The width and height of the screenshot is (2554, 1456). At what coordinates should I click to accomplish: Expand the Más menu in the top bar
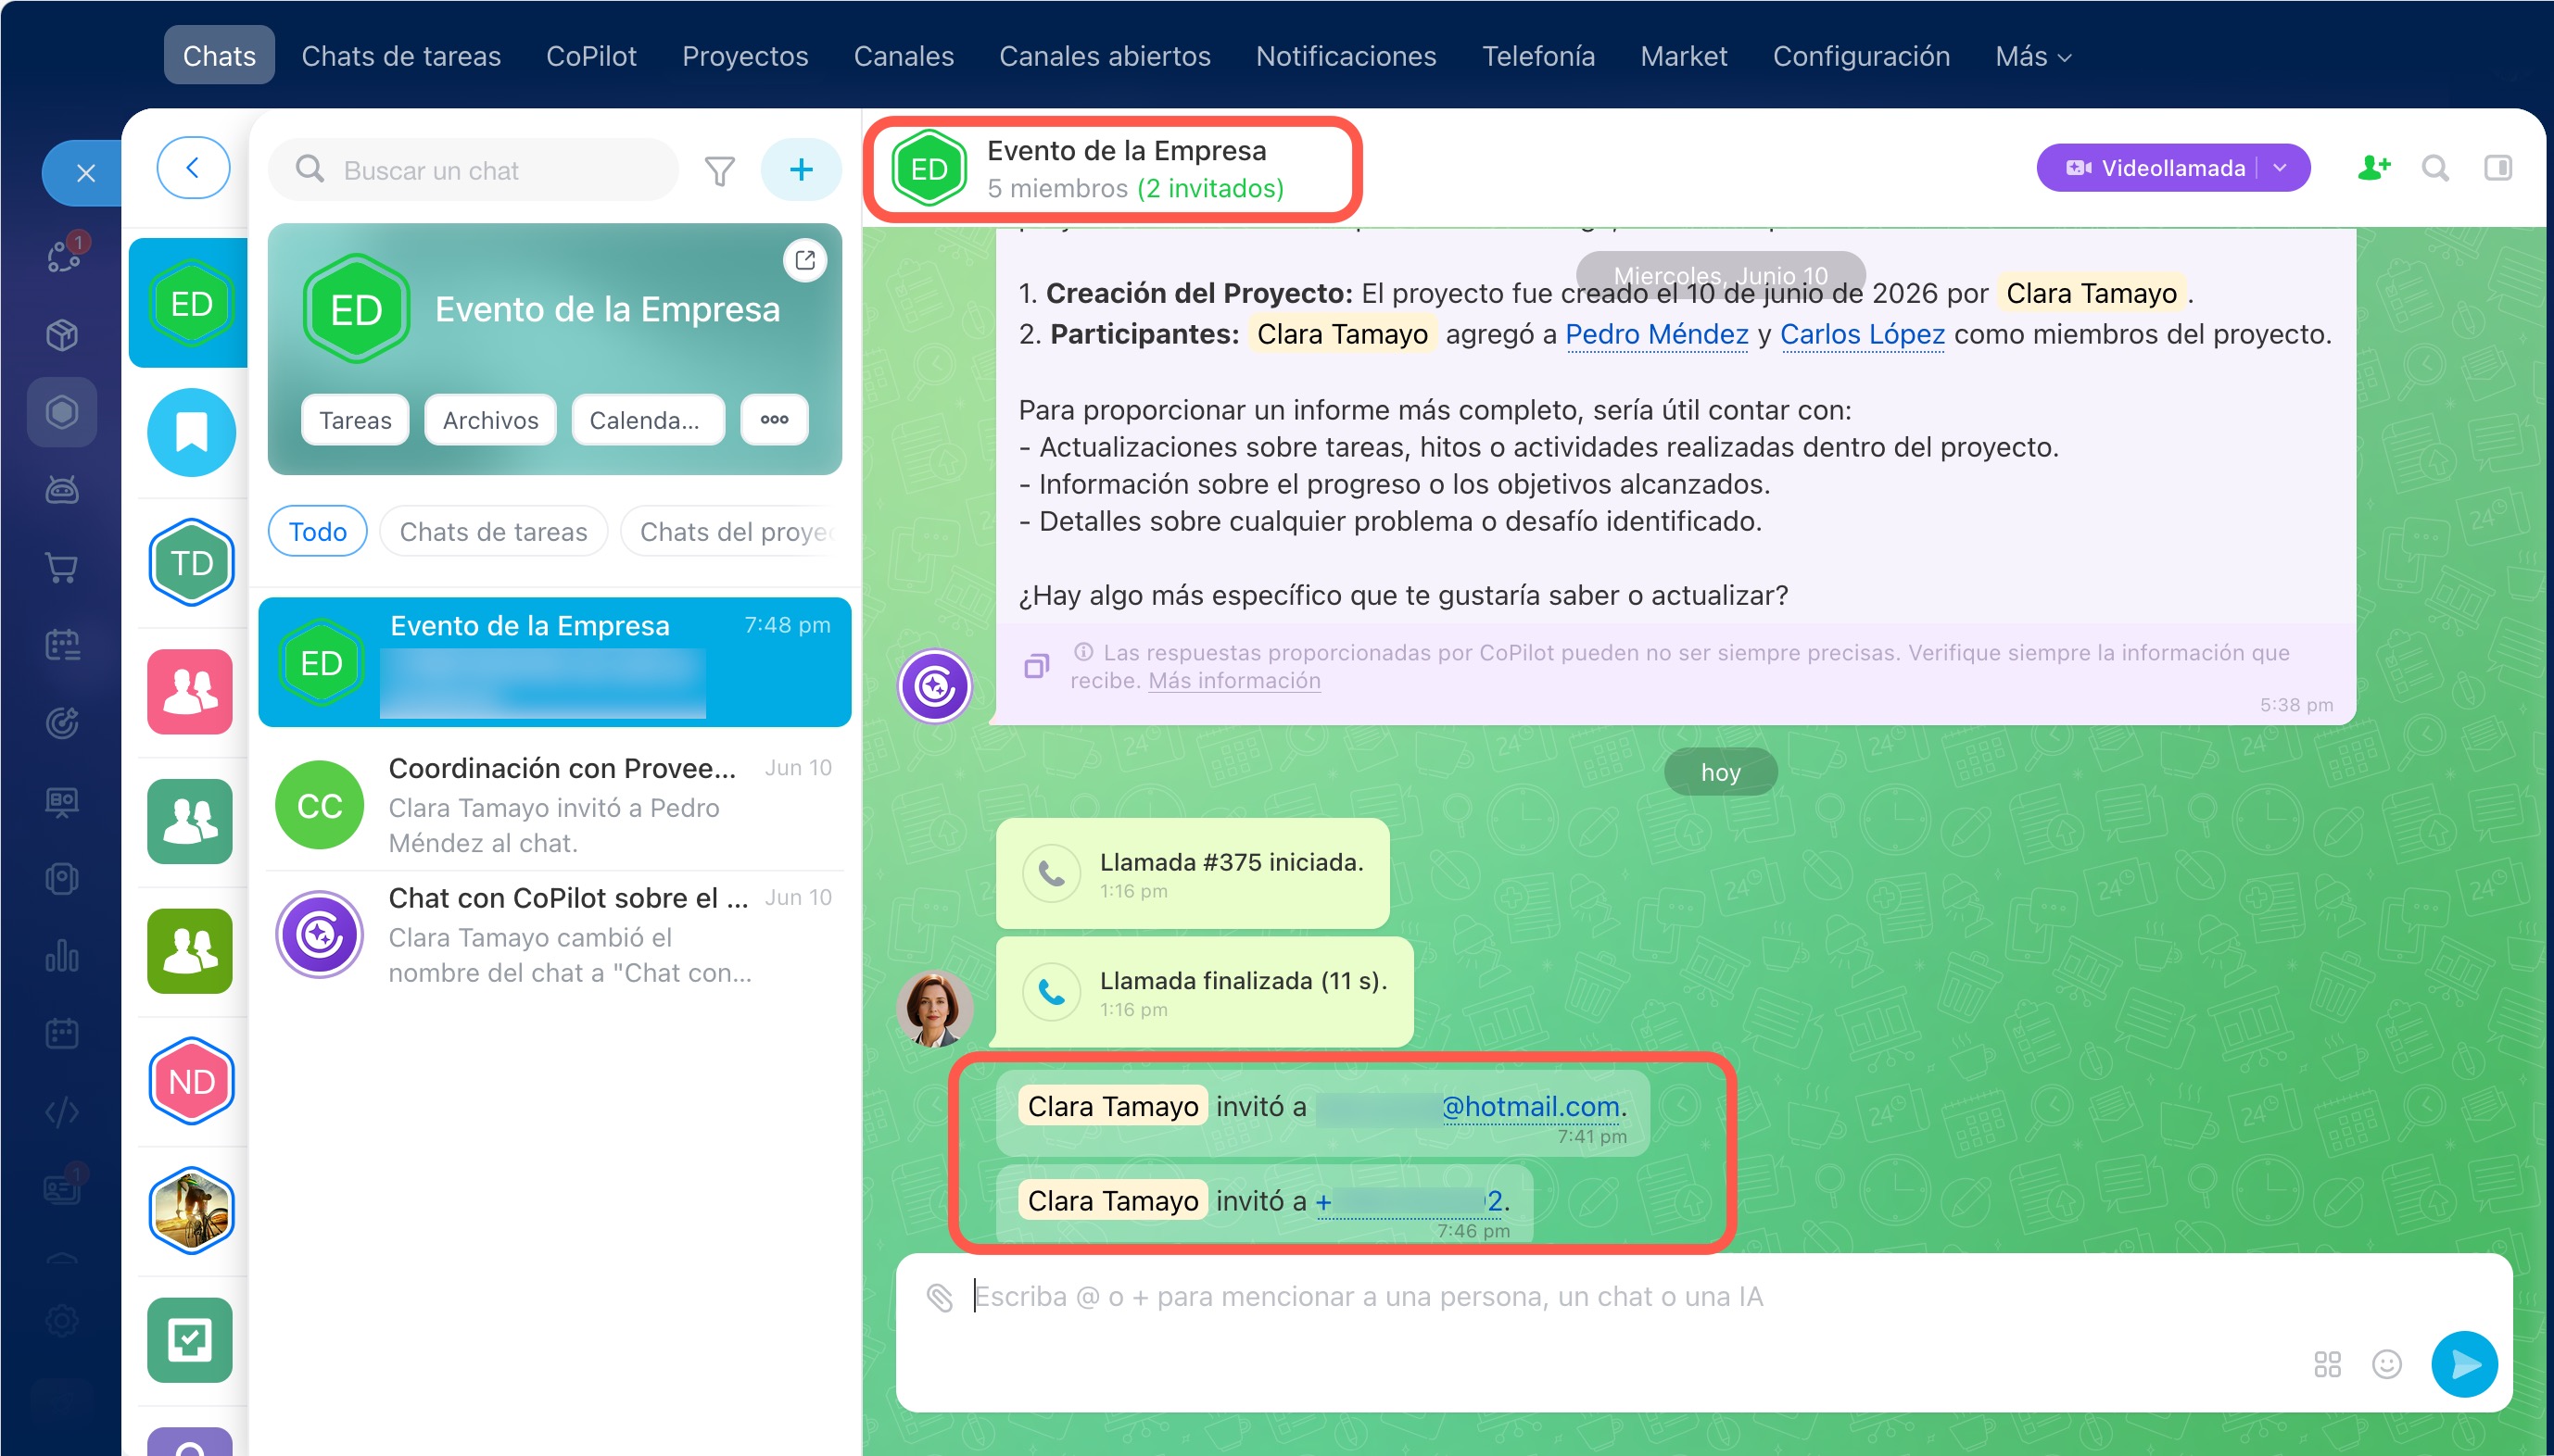click(x=2033, y=57)
